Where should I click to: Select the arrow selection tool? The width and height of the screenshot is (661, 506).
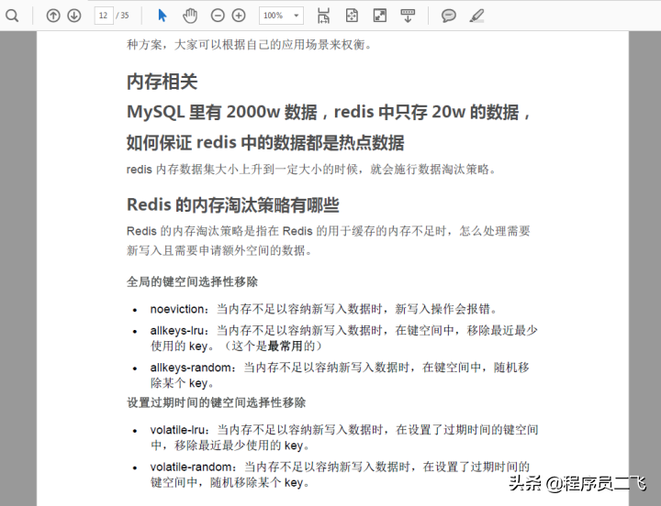click(162, 16)
